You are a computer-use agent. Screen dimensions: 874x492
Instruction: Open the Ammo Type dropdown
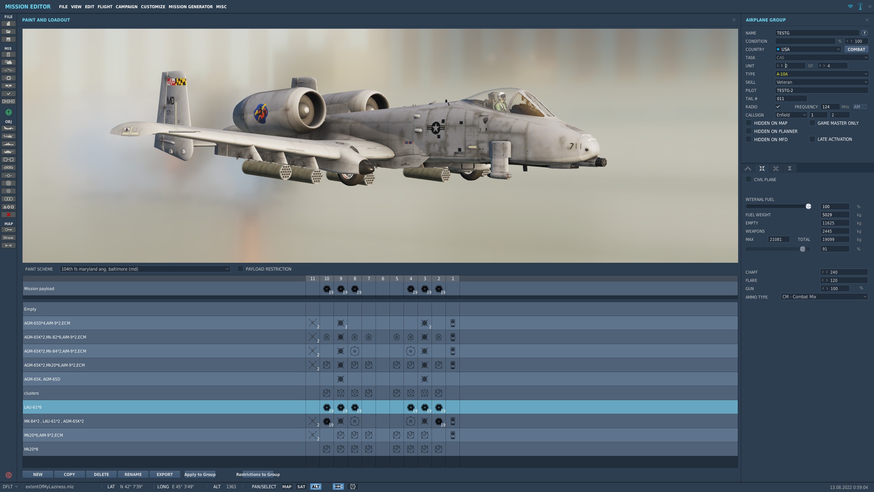824,297
